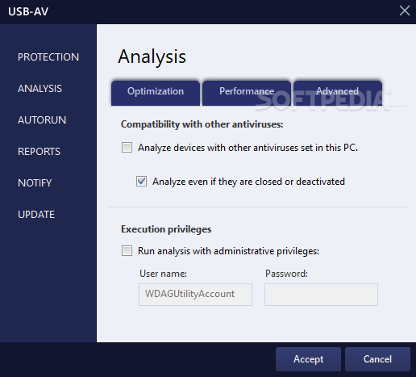
Task: Click the Analysis page heading
Action: [152, 57]
